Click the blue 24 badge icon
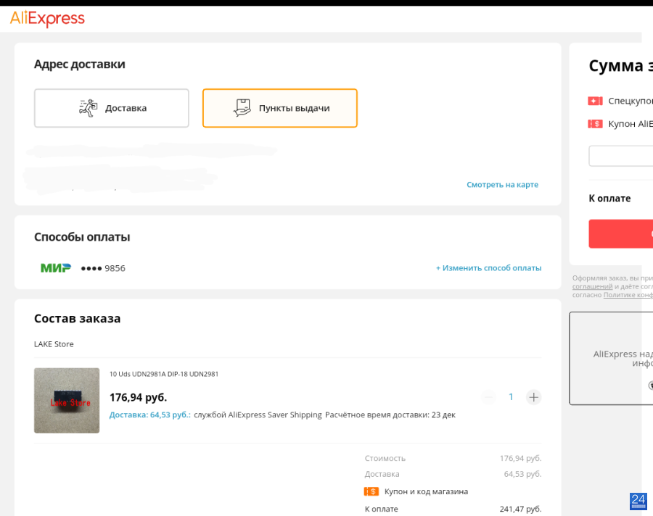The height and width of the screenshot is (516, 653). pyautogui.click(x=638, y=501)
